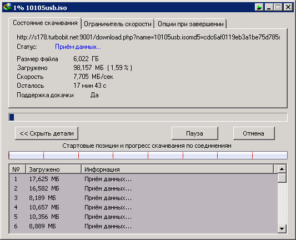Image resolution: width=296 pixels, height=240 pixels.
Task: Click the Поддержка докачки label
Action: (x=45, y=95)
